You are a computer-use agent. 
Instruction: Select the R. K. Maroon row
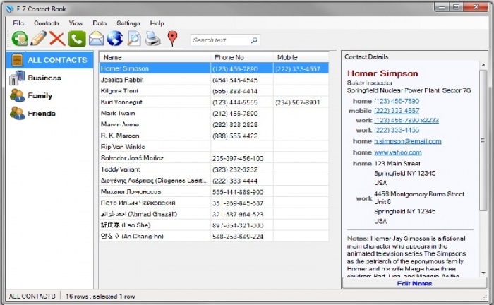pos(214,136)
